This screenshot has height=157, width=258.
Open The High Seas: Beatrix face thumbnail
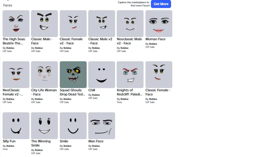16,24
